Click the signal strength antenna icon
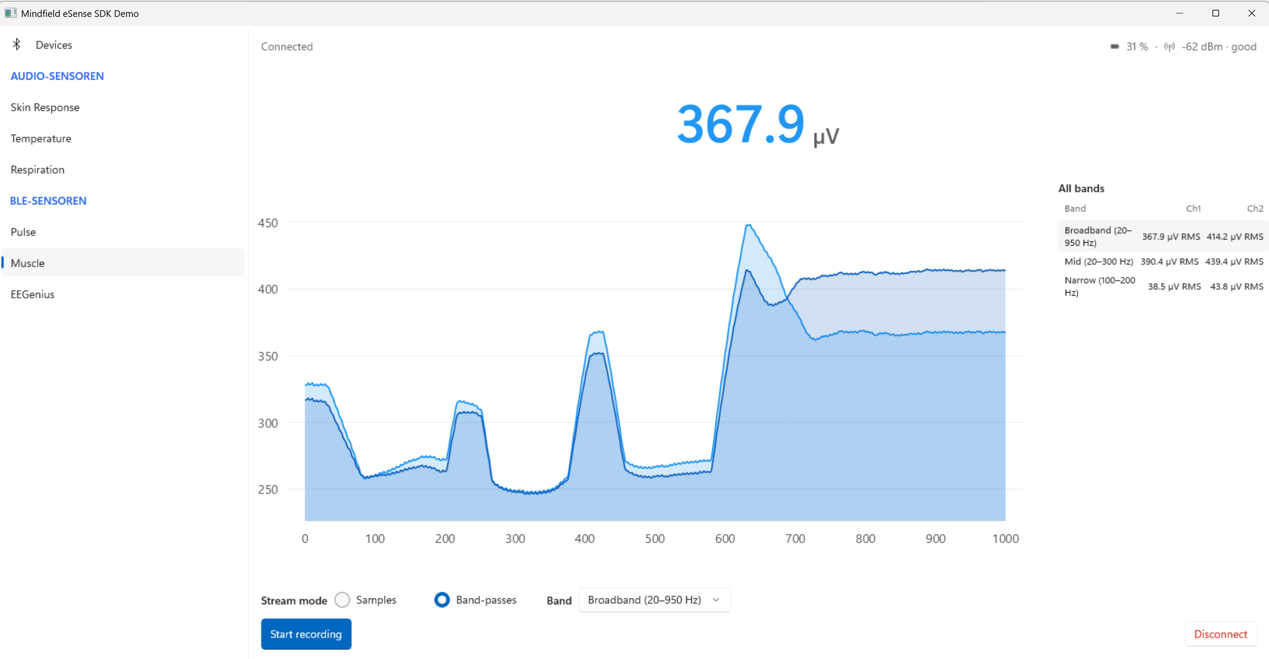 [x=1169, y=47]
